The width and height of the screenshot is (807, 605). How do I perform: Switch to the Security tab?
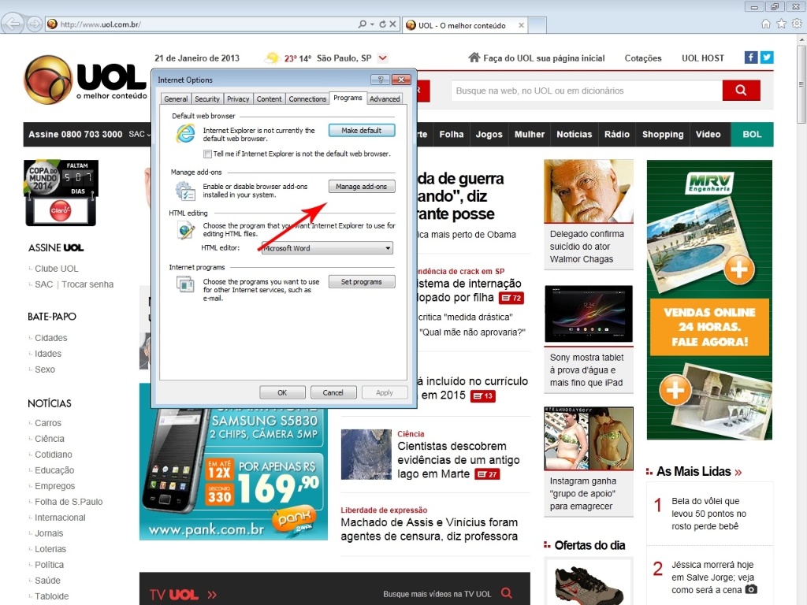[x=207, y=98]
